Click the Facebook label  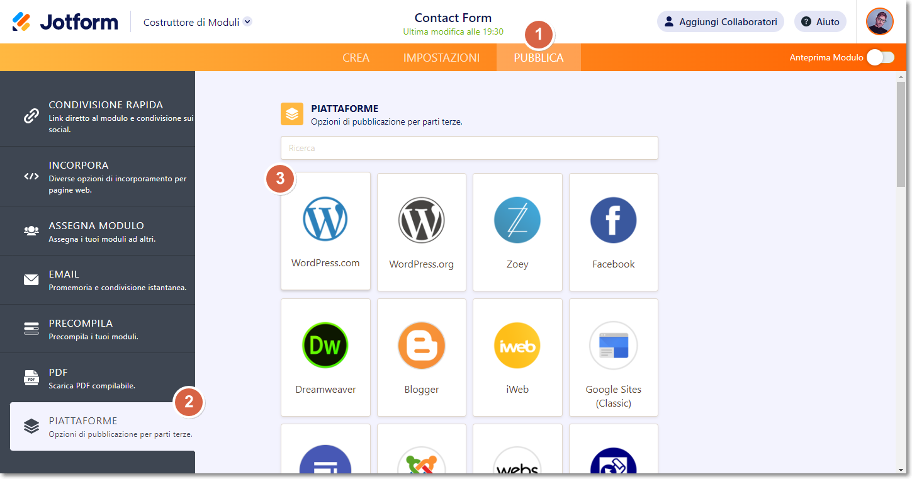(613, 264)
